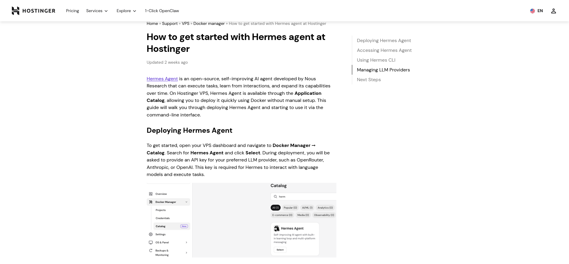
Task: Click the US flag language icon
Action: (532, 11)
